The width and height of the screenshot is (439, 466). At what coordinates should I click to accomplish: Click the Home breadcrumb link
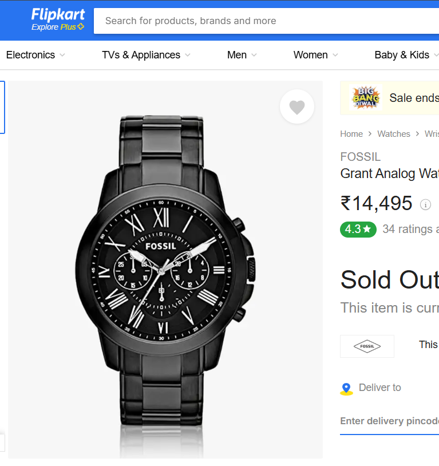coord(351,133)
